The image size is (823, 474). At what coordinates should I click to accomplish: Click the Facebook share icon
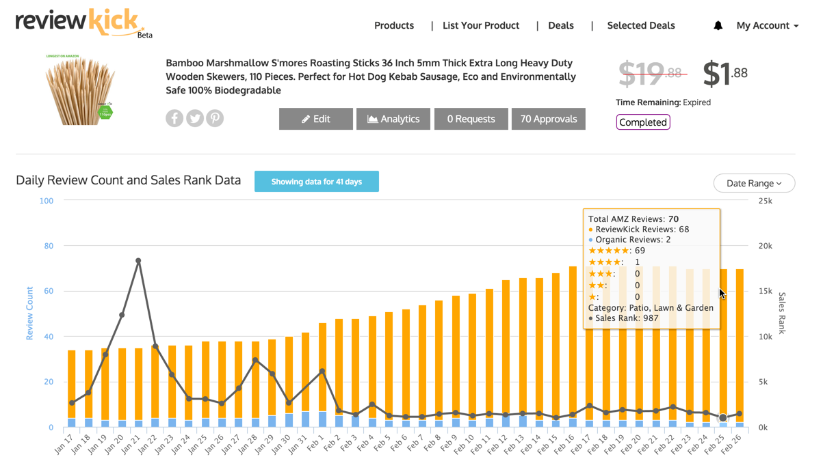[174, 118]
